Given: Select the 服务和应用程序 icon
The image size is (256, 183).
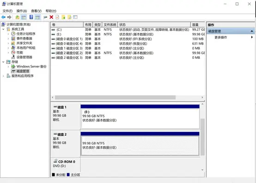Looking at the screenshot, I should (8, 76).
